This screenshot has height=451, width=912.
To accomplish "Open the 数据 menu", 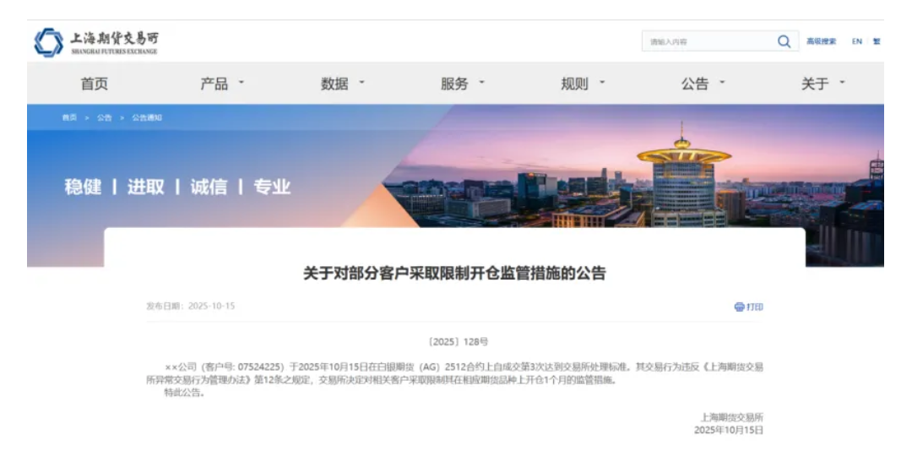I will click(x=335, y=84).
